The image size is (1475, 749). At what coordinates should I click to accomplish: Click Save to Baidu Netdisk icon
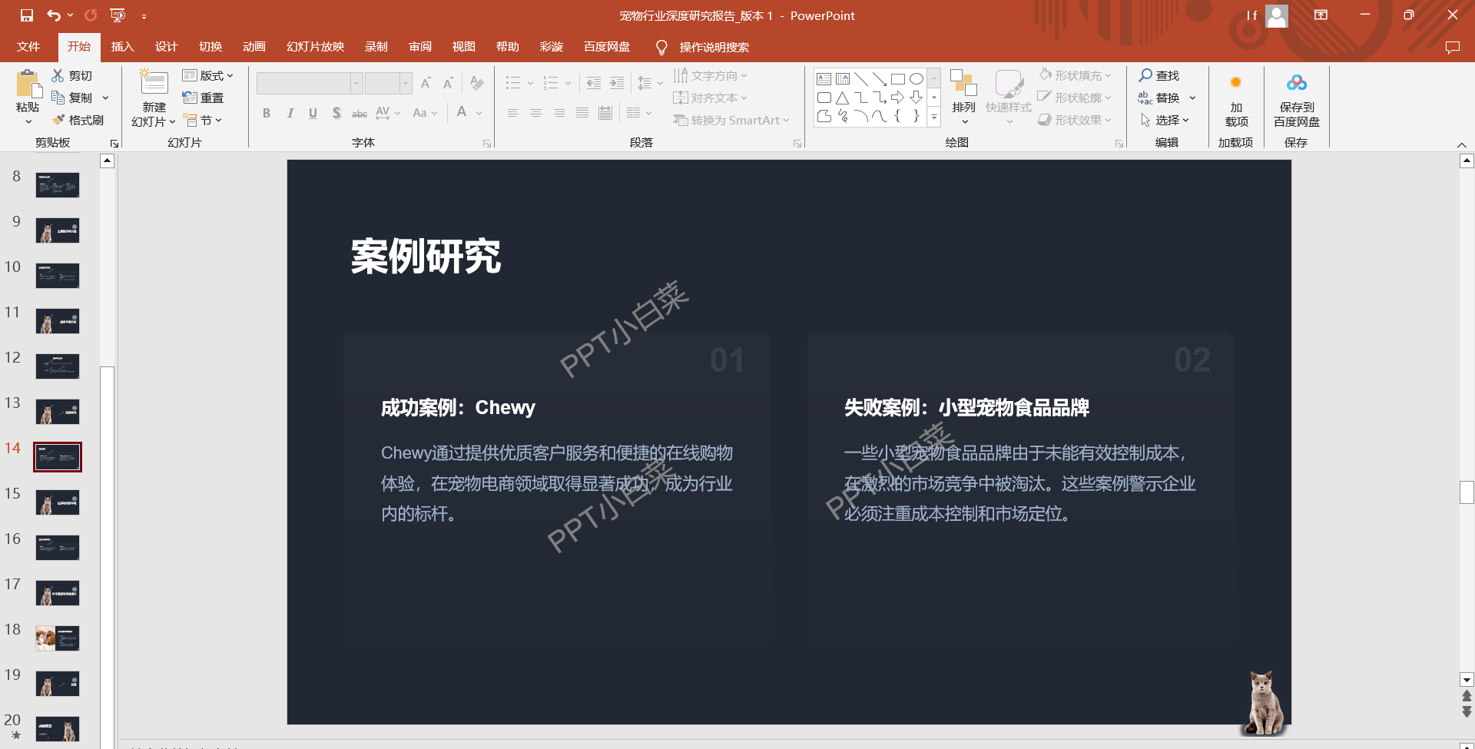(1297, 82)
